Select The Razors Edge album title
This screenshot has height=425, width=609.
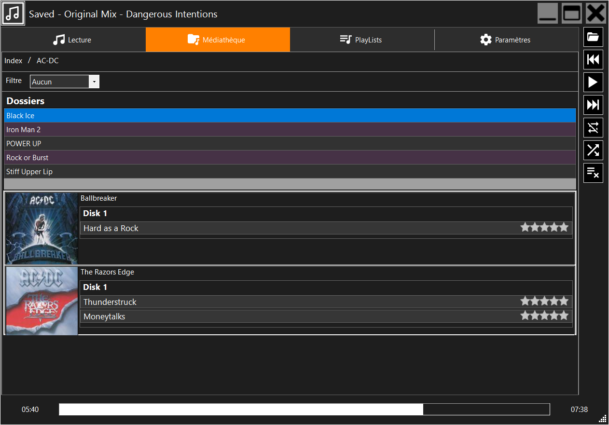pyautogui.click(x=107, y=272)
